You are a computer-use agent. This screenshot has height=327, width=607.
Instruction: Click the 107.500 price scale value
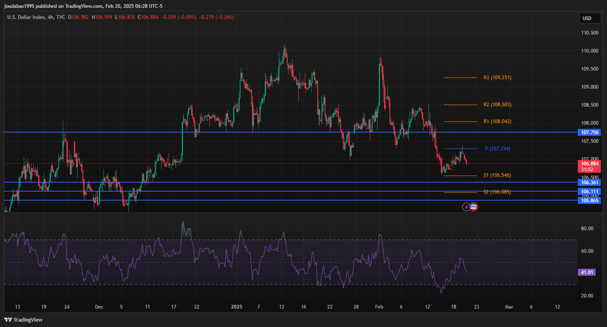click(x=589, y=141)
